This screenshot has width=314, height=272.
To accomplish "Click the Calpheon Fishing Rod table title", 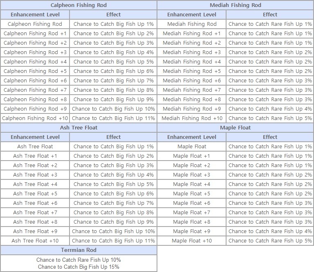I will click(78, 5).
